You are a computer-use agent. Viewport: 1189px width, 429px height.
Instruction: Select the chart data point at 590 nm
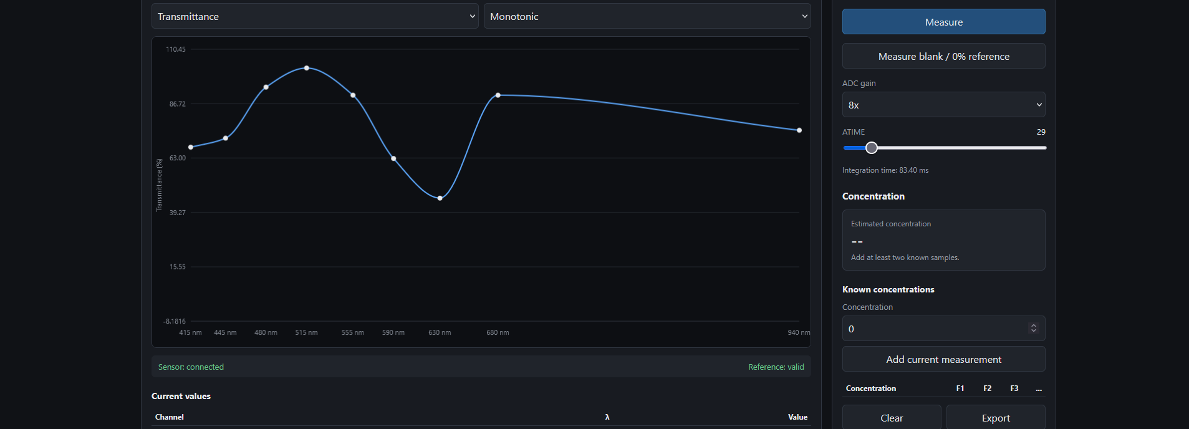point(393,158)
